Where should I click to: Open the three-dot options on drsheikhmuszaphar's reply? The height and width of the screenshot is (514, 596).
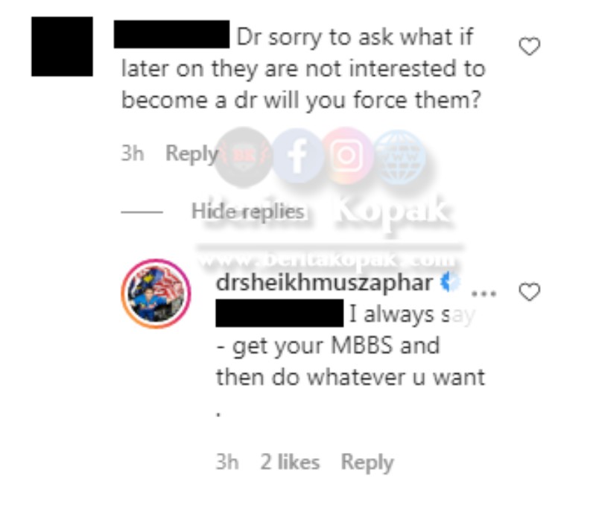[x=484, y=294]
